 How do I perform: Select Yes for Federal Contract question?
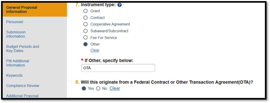tap(84, 89)
